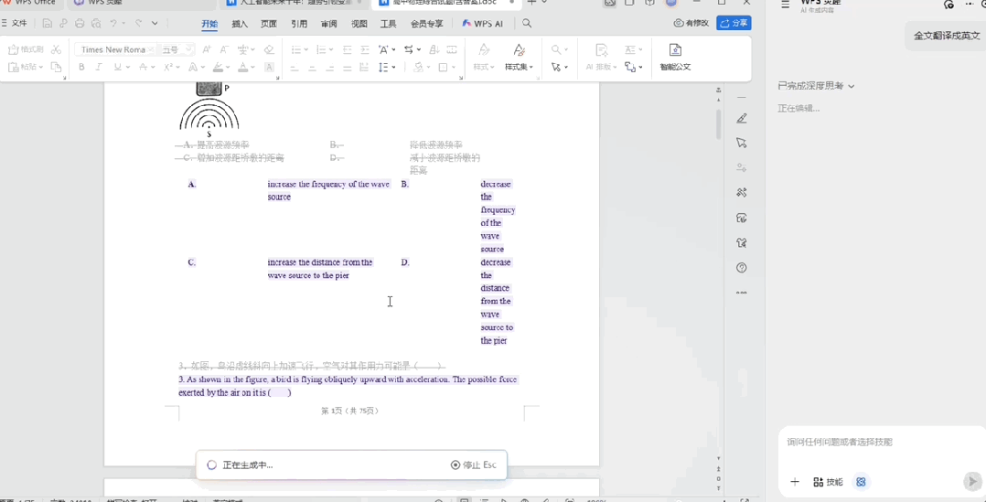Image resolution: width=986 pixels, height=502 pixels.
Task: Open the Style Set (样式集) dropdown
Action: (x=519, y=67)
